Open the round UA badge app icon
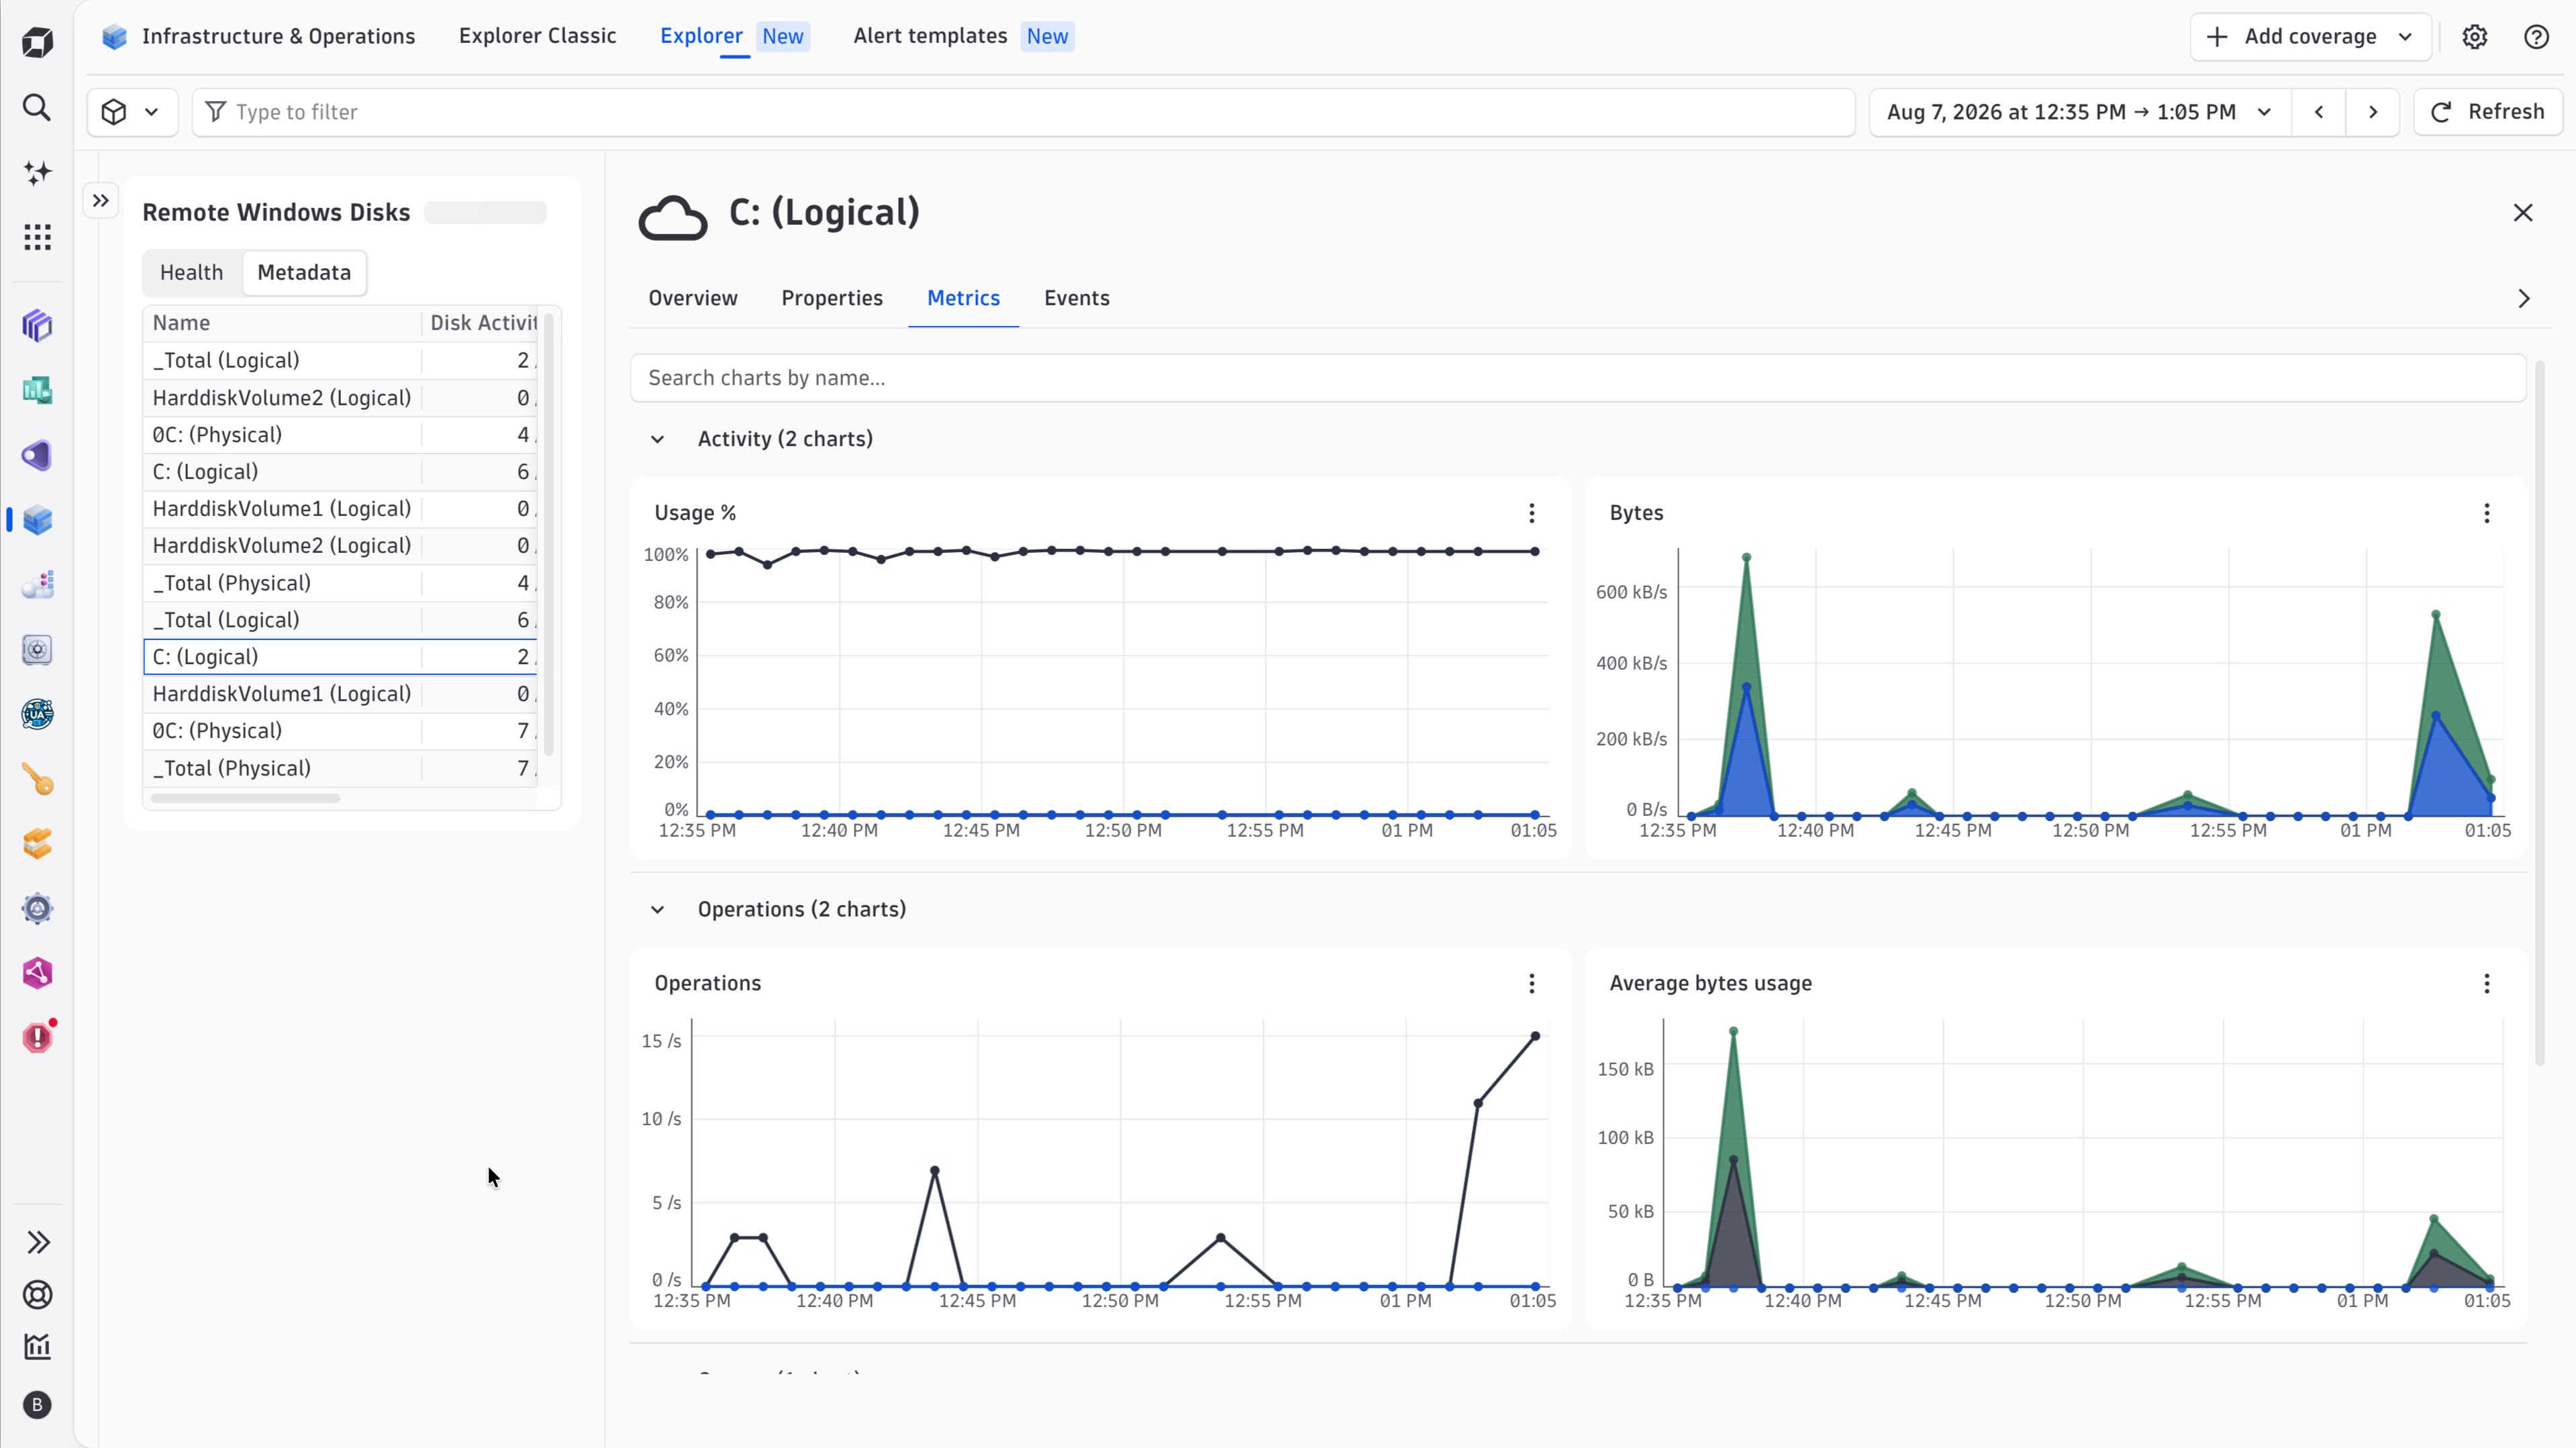The width and height of the screenshot is (2576, 1448). (x=37, y=714)
